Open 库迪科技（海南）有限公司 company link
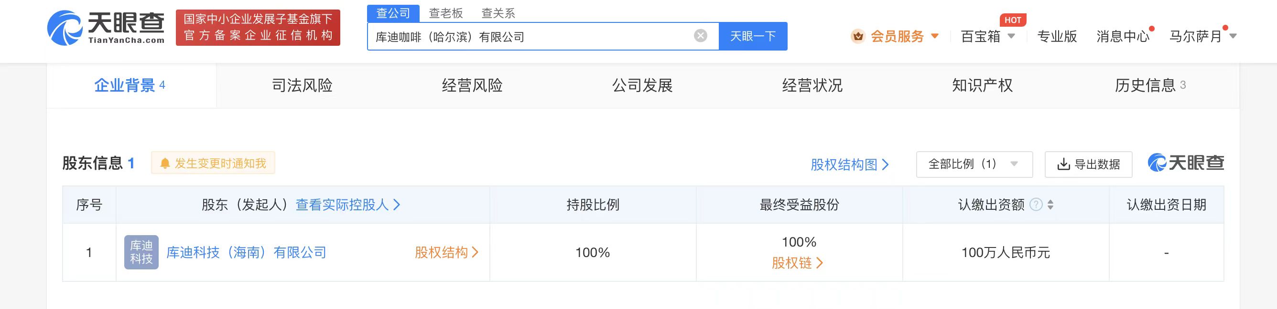Viewport: 1277px width, 309px height. pyautogui.click(x=247, y=253)
